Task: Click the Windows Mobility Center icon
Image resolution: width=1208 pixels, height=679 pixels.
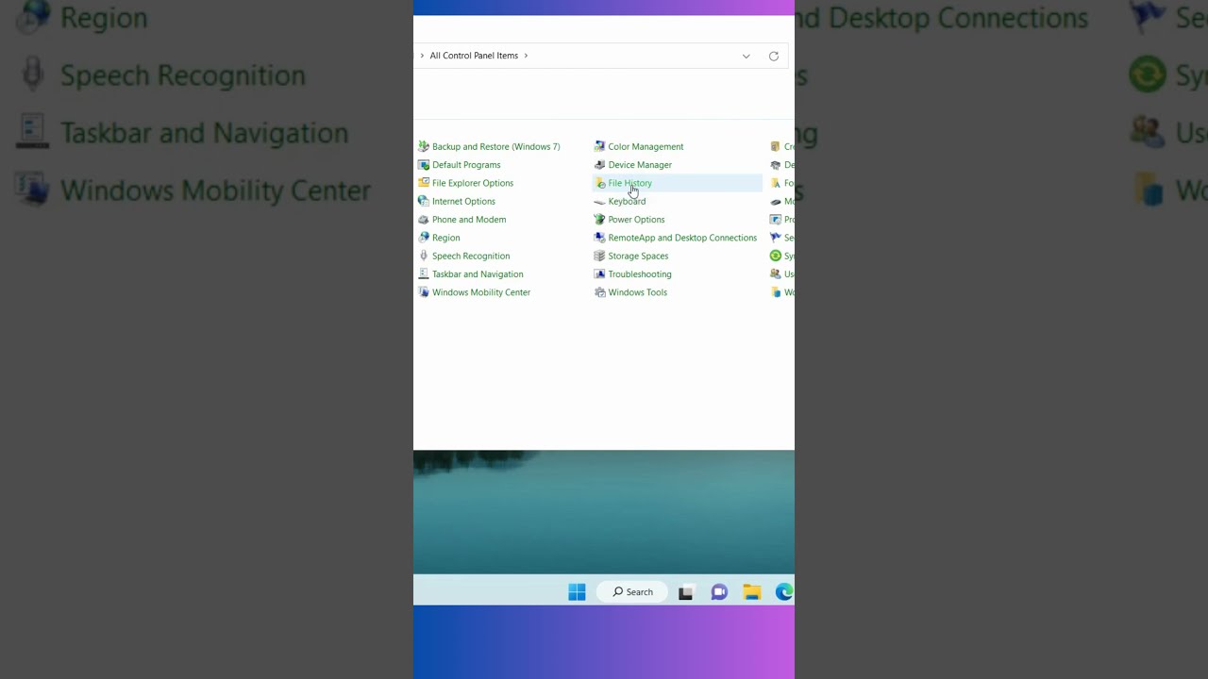Action: 424,292
